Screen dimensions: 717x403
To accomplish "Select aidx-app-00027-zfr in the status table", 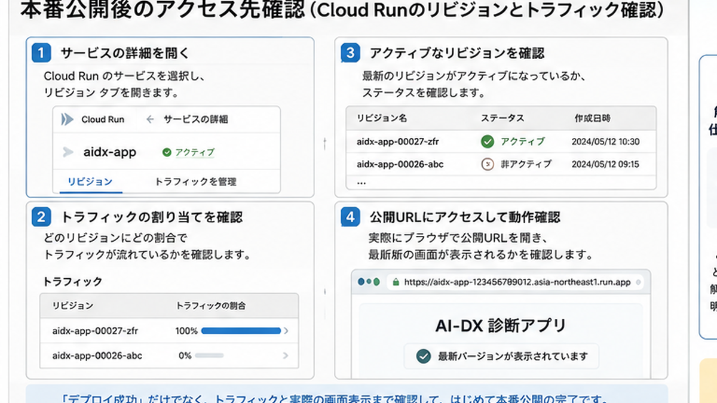I will tap(399, 141).
